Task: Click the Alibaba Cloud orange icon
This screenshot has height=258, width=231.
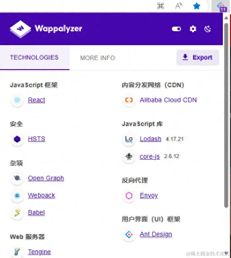Action: 129,100
